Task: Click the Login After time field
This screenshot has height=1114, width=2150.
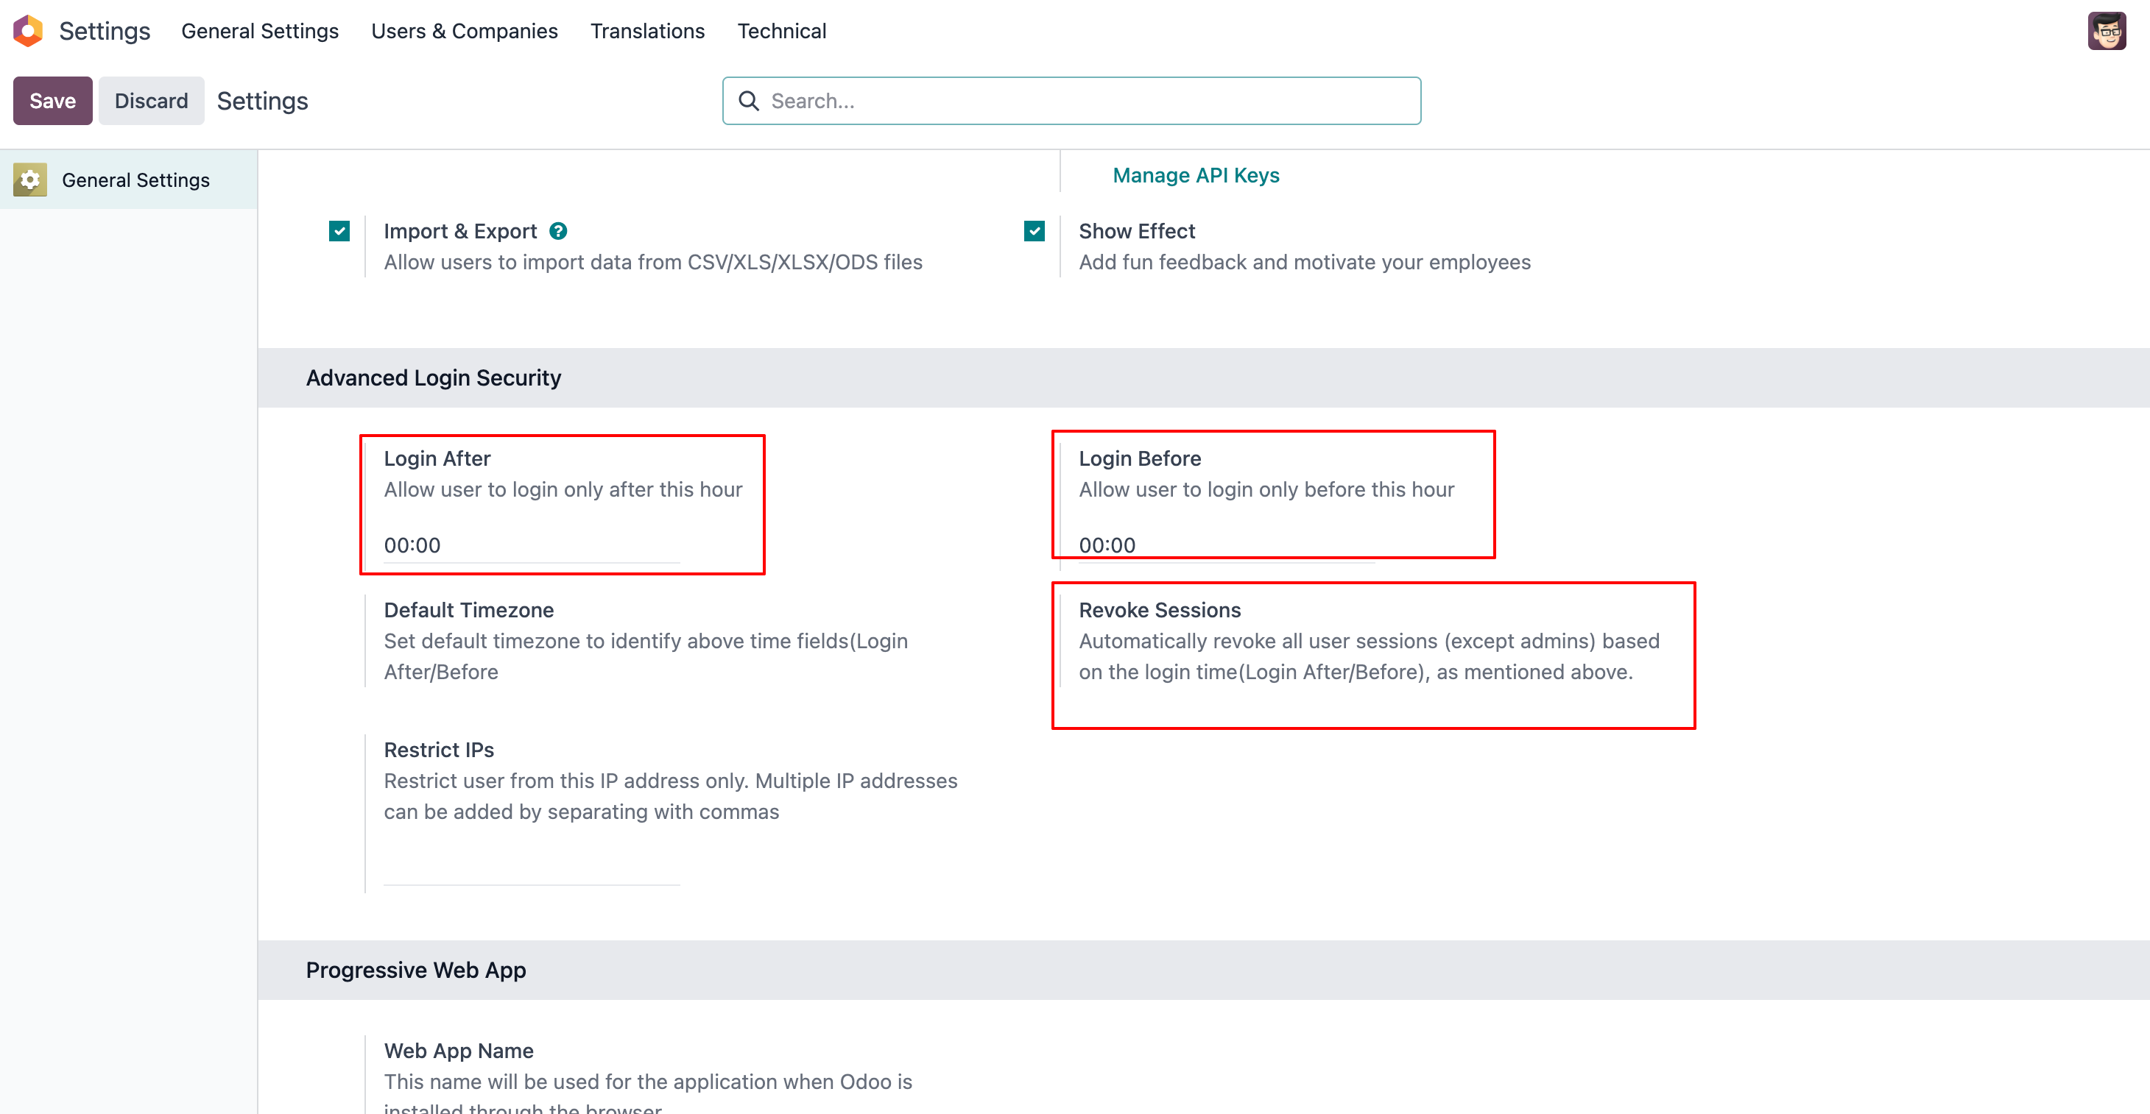Action: coord(532,545)
